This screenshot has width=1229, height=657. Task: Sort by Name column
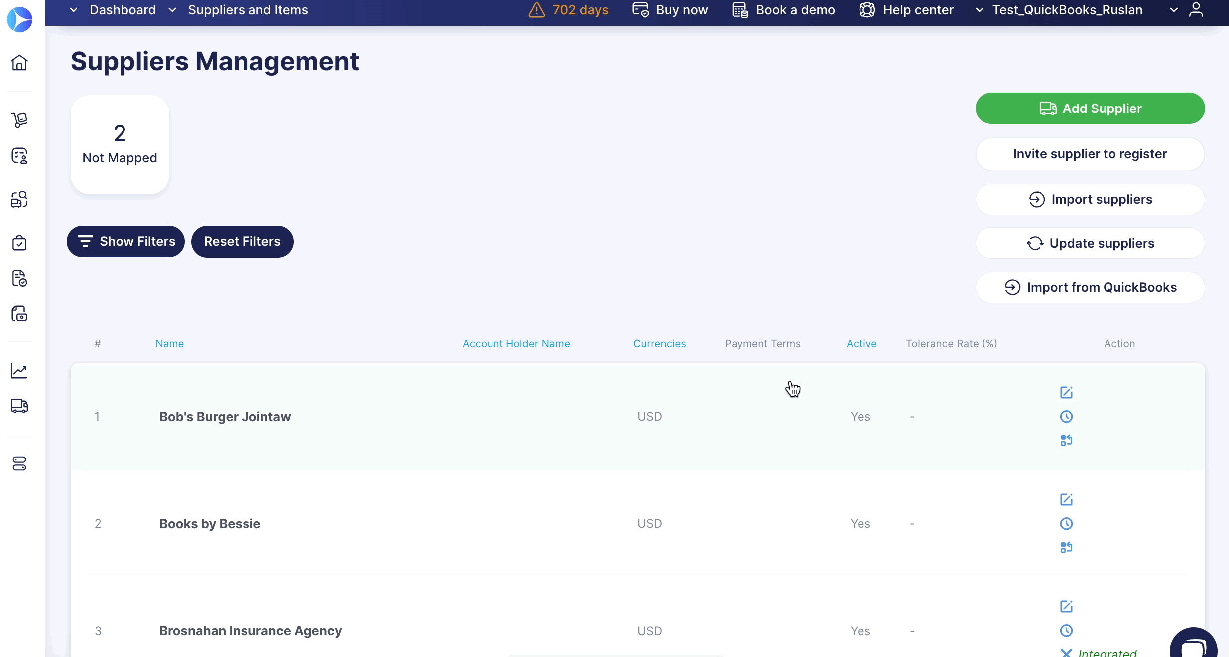click(x=169, y=343)
